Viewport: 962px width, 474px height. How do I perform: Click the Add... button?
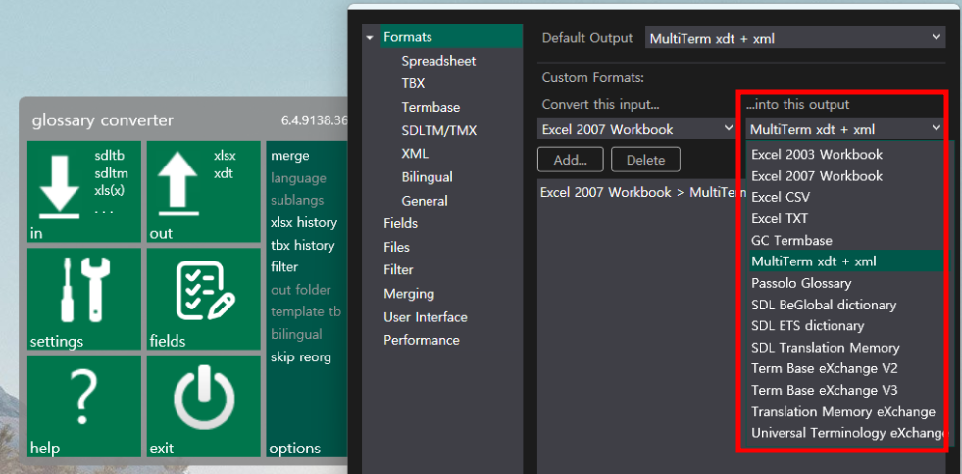point(570,160)
